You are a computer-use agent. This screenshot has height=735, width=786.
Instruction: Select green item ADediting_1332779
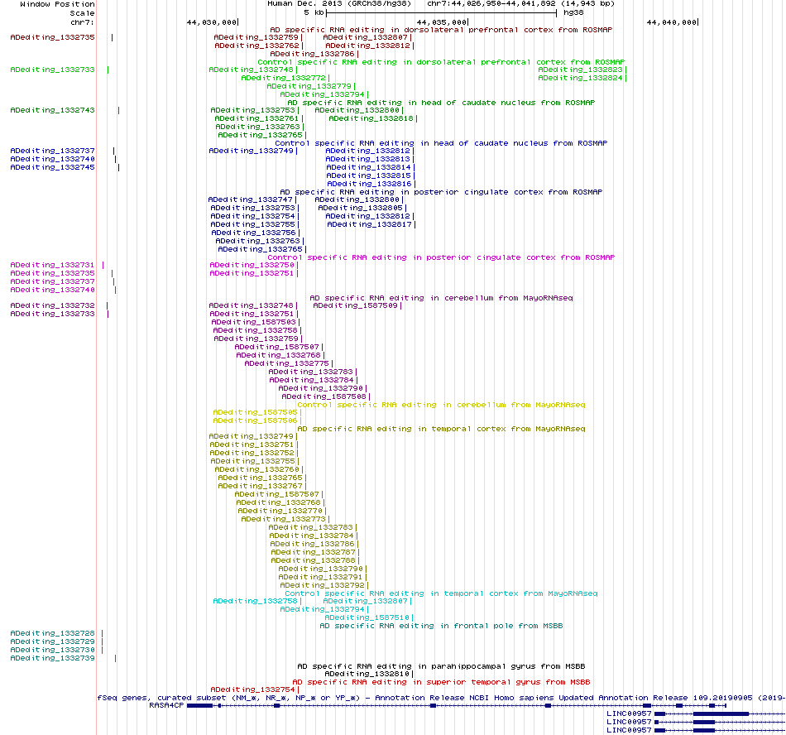click(x=309, y=86)
